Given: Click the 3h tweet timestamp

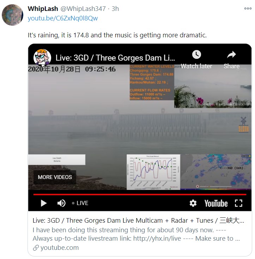Looking at the screenshot, I should [x=115, y=8].
